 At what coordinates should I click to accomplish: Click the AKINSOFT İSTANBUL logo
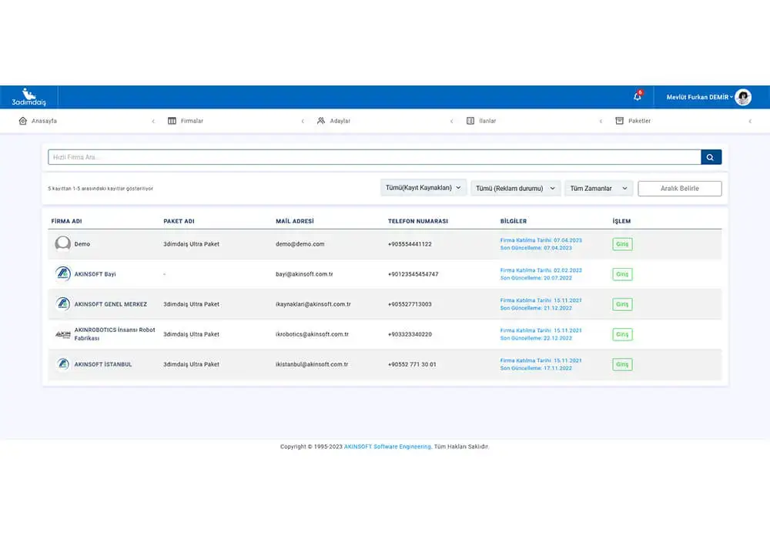(63, 364)
